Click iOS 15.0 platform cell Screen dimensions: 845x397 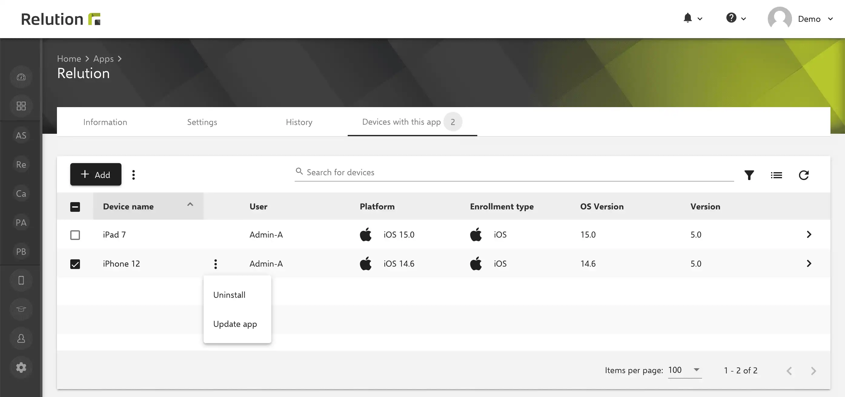point(387,235)
